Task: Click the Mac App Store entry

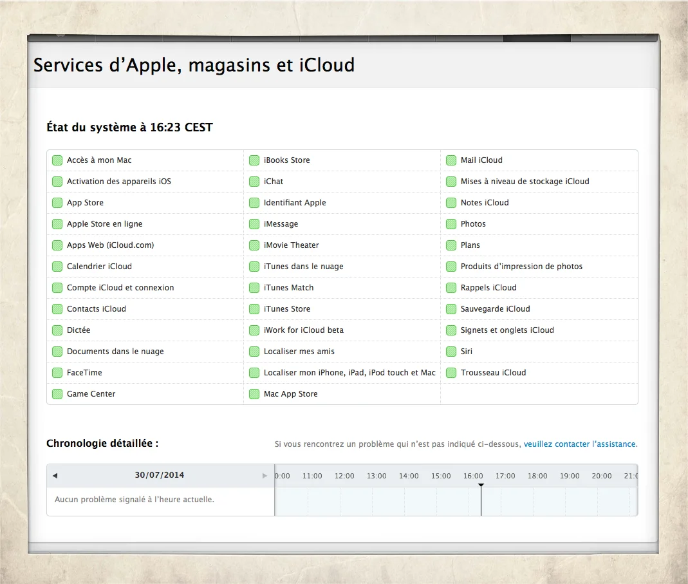Action: (x=342, y=394)
